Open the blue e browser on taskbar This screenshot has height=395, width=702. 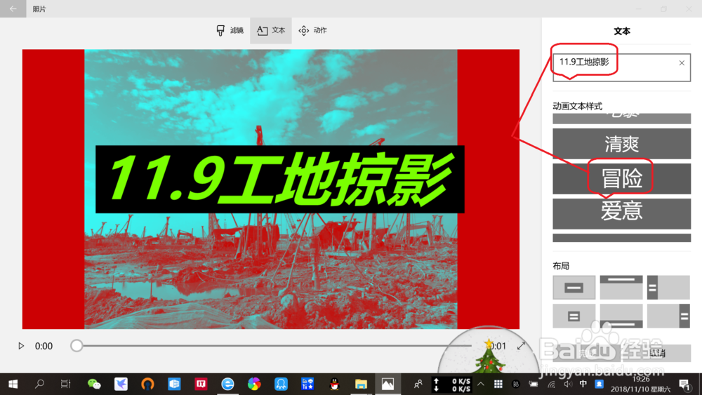(227, 384)
